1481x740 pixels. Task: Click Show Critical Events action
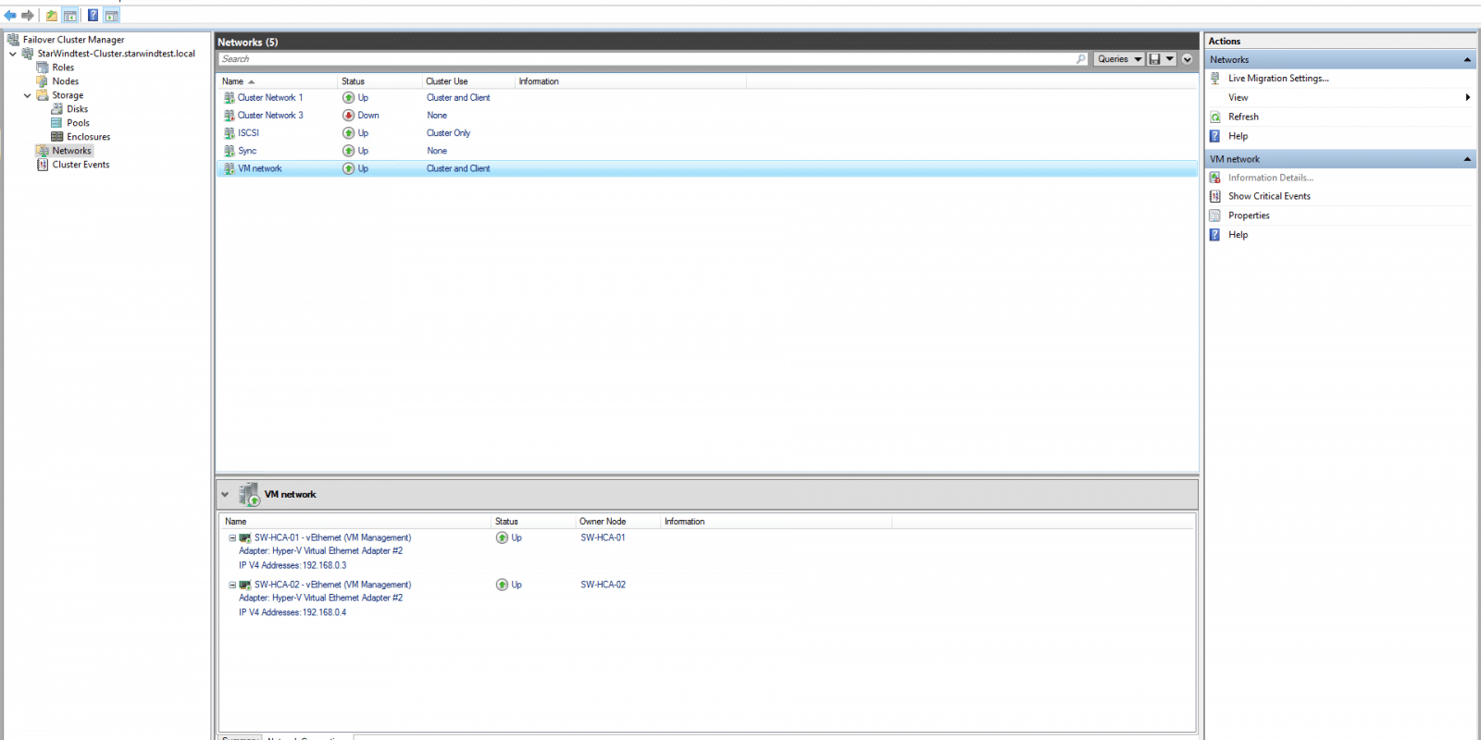1269,196
